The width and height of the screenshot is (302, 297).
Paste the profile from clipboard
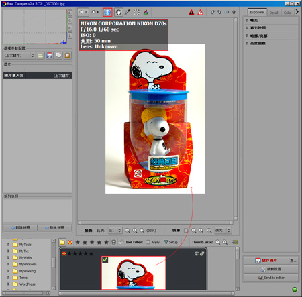(67, 55)
